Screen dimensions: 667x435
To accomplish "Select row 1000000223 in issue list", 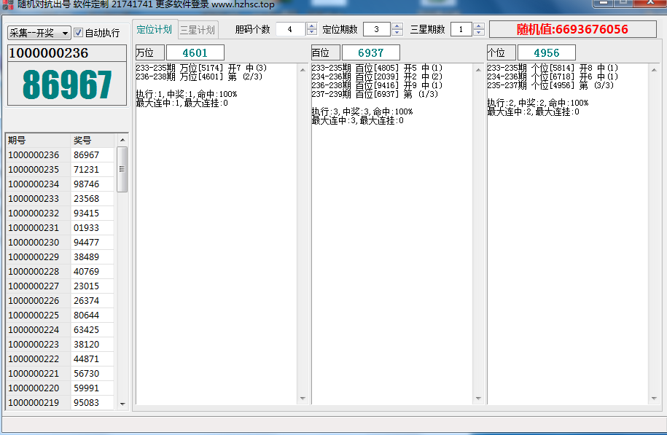I will [x=60, y=344].
